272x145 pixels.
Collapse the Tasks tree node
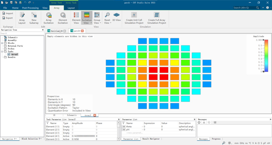click(x=2, y=51)
